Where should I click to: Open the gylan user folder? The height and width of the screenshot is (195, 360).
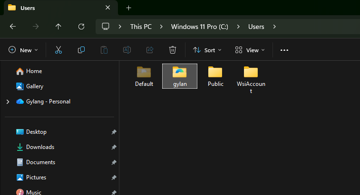coord(180,76)
